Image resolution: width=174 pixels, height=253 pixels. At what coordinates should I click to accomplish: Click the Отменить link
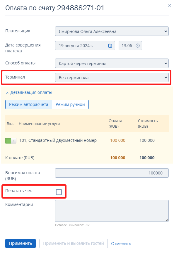[121, 244]
